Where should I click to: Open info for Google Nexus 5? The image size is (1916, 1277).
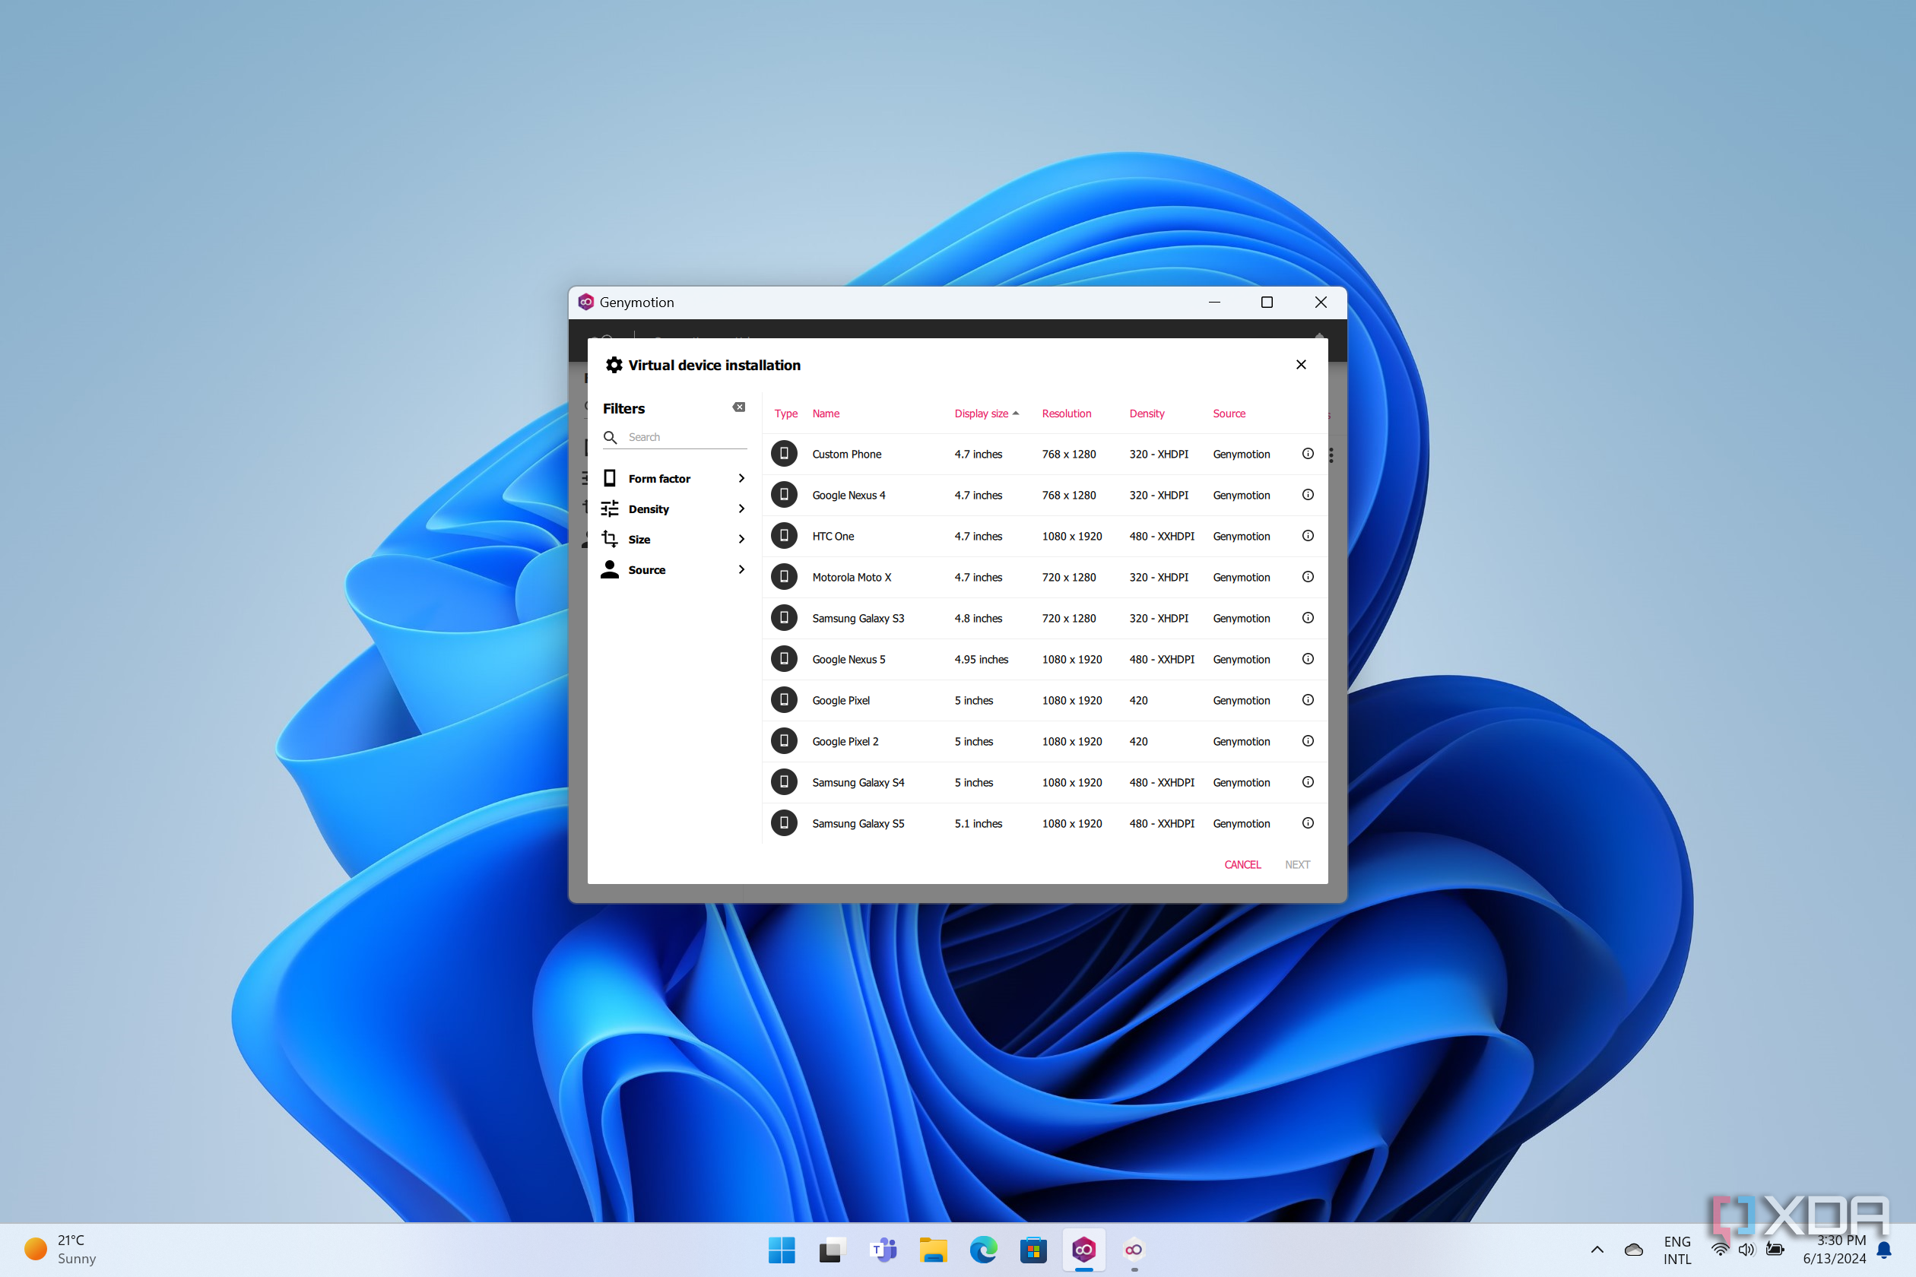pos(1308,659)
